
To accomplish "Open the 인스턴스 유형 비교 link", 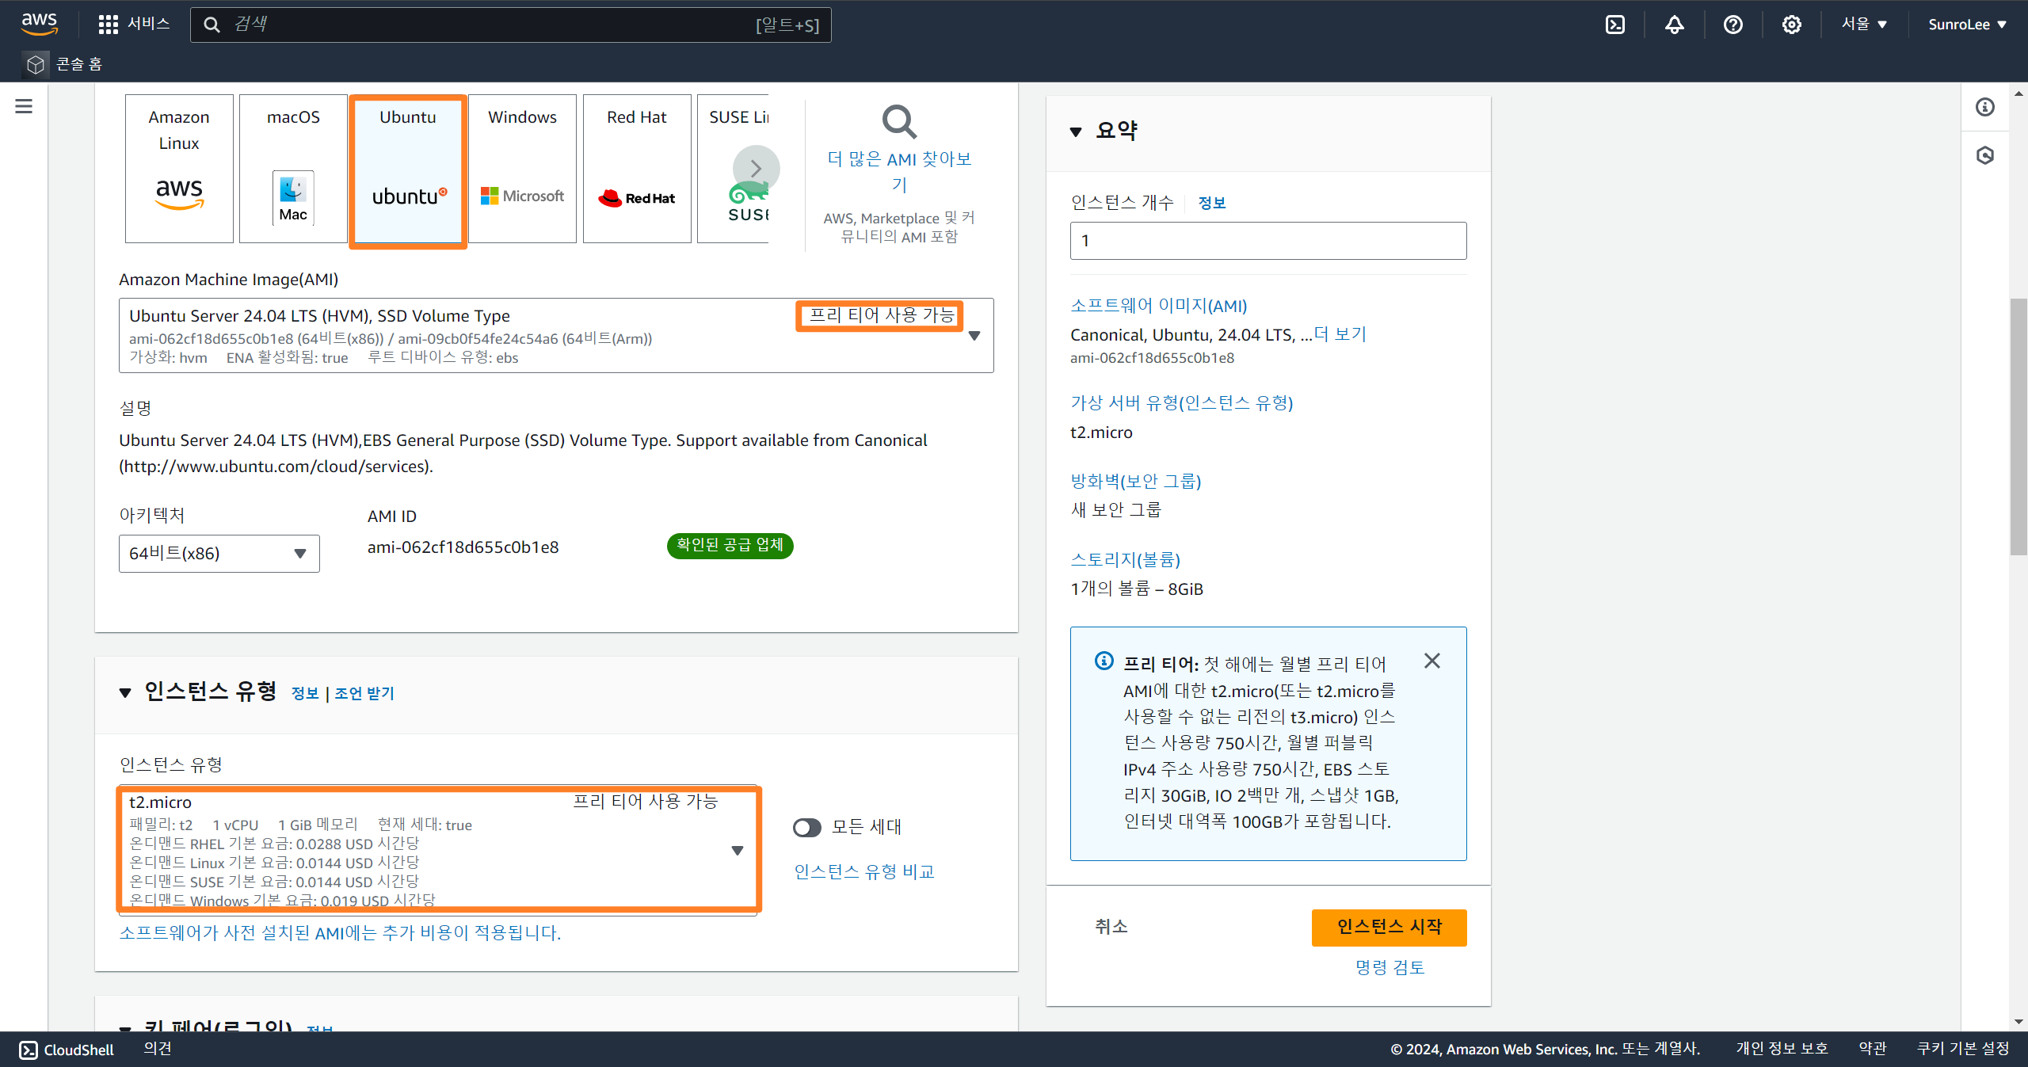I will coord(863,871).
